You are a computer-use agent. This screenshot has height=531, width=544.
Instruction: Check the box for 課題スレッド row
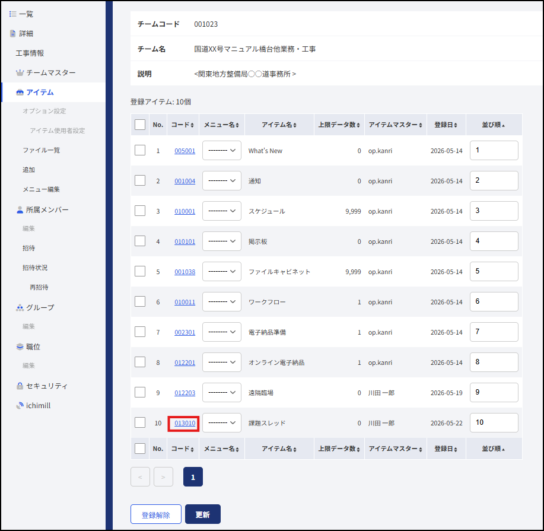click(140, 422)
